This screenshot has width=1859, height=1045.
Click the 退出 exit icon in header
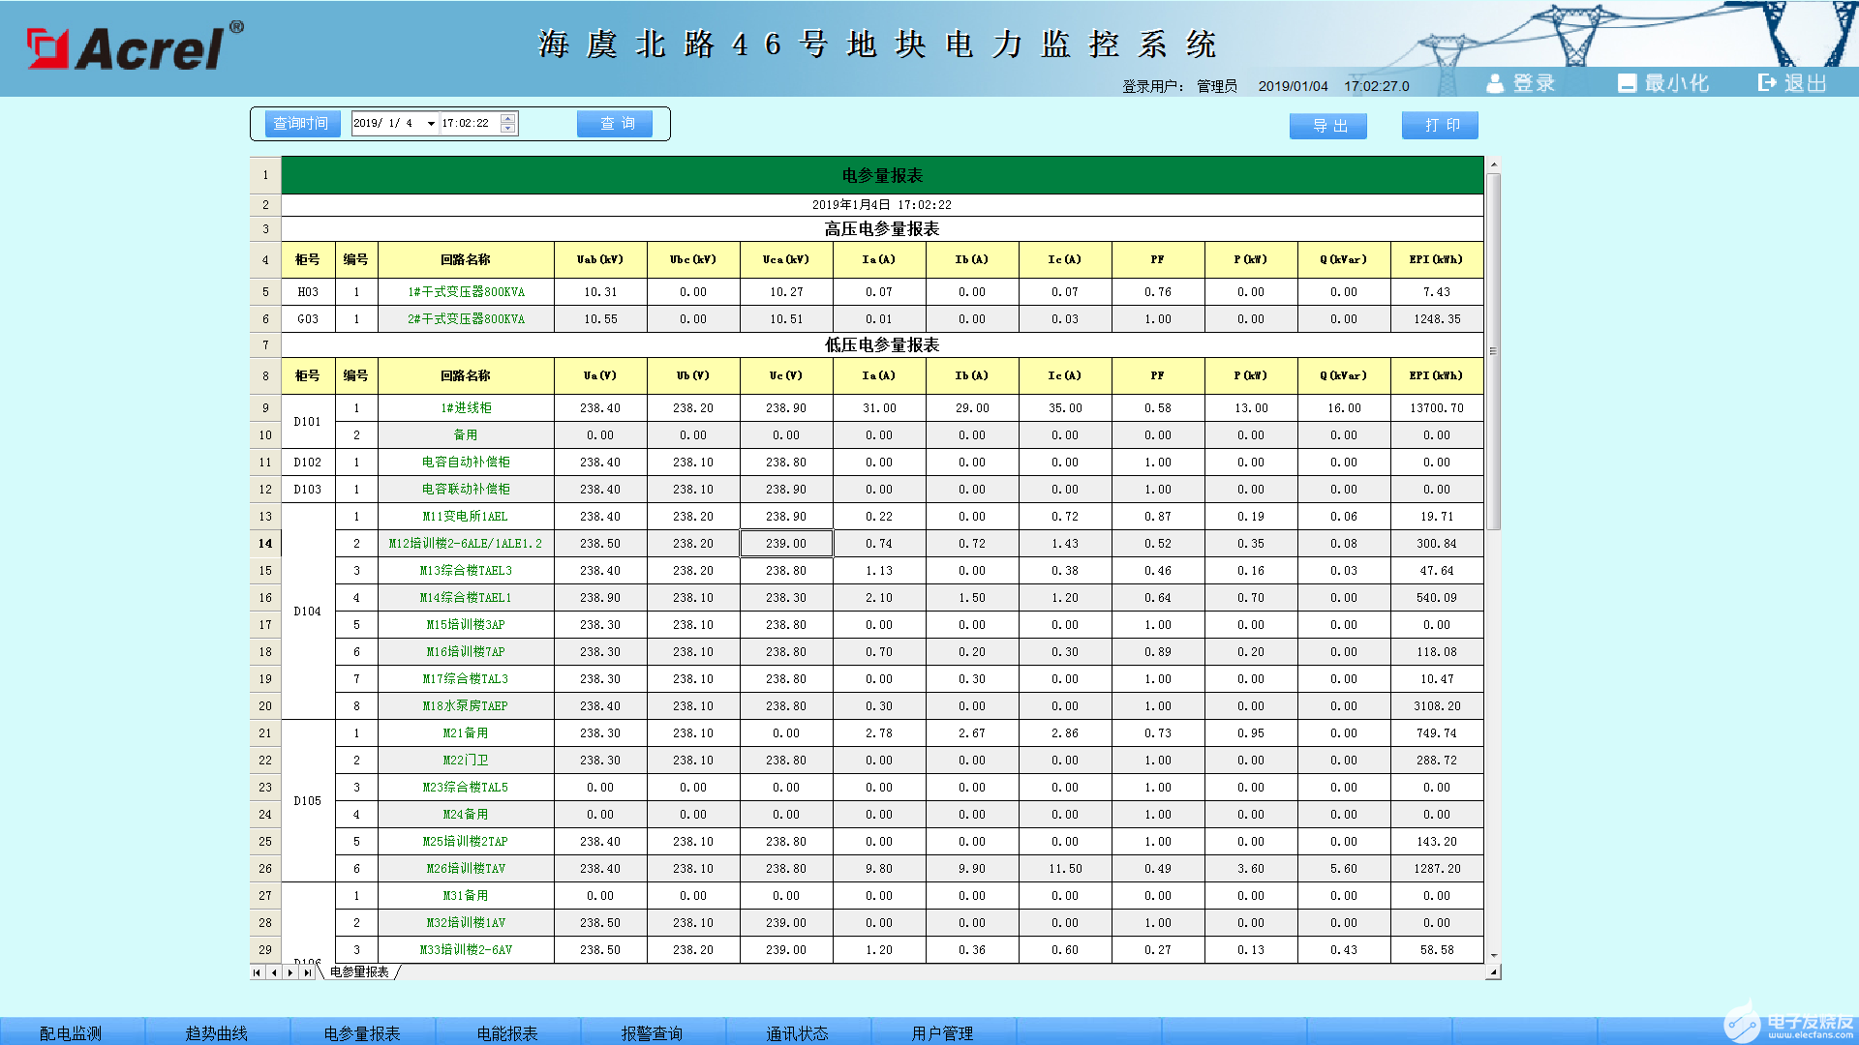tap(1767, 83)
